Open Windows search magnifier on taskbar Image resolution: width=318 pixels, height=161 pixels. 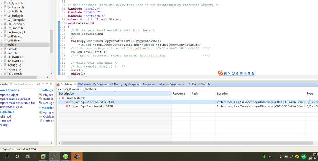(x=7, y=156)
